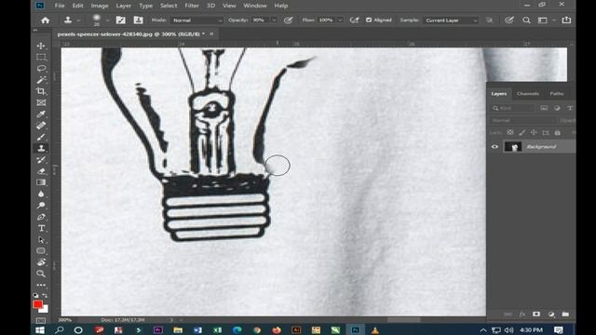
Task: Open the Select menu
Action: tap(169, 6)
